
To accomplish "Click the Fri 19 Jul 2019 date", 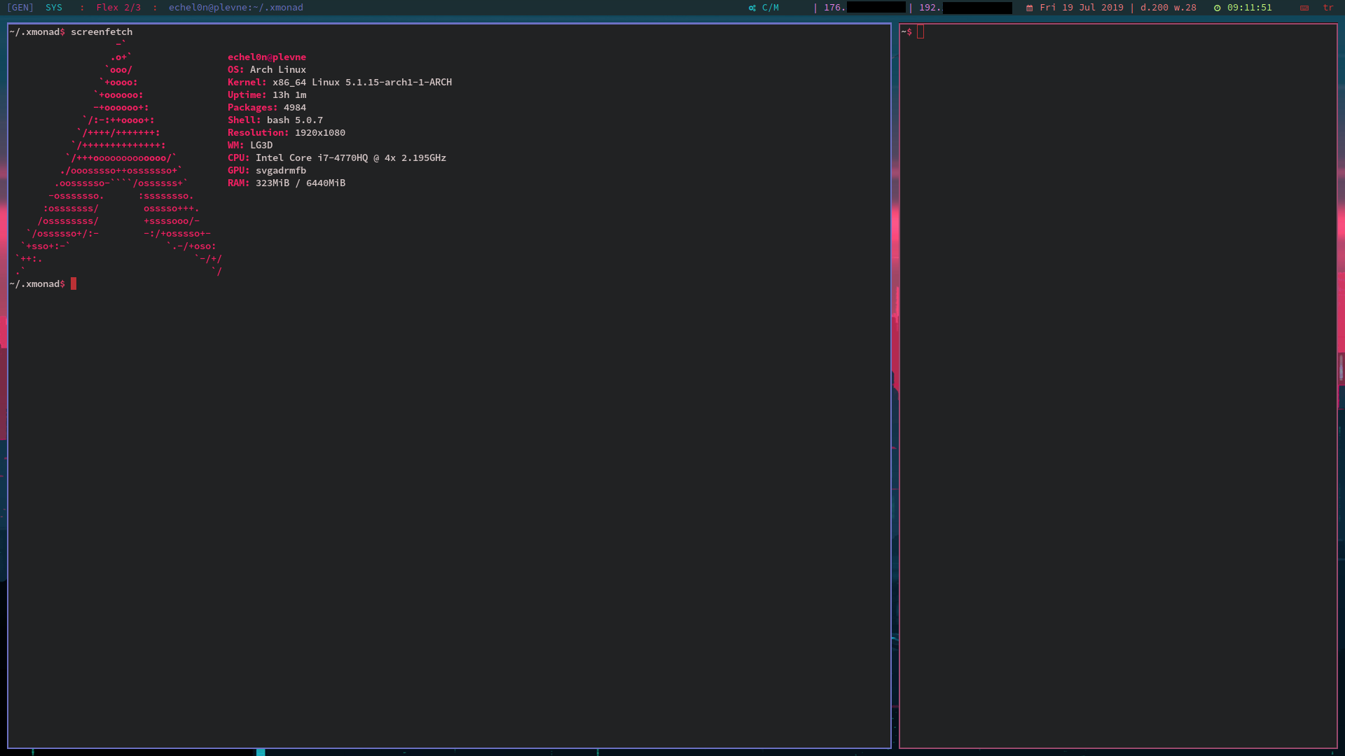I will point(1082,8).
